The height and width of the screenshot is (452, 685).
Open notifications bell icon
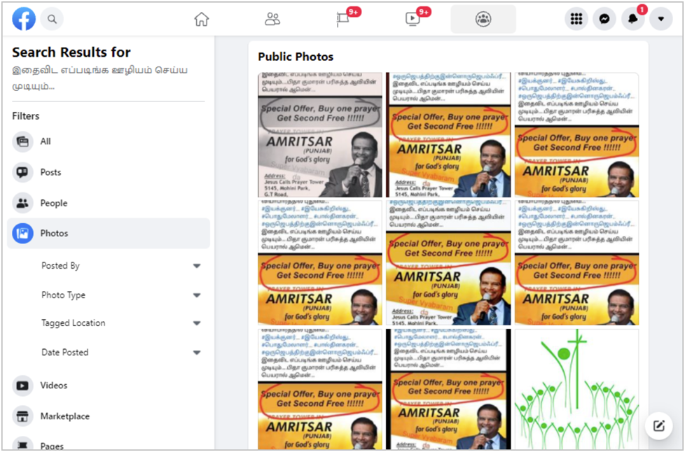[x=632, y=19]
